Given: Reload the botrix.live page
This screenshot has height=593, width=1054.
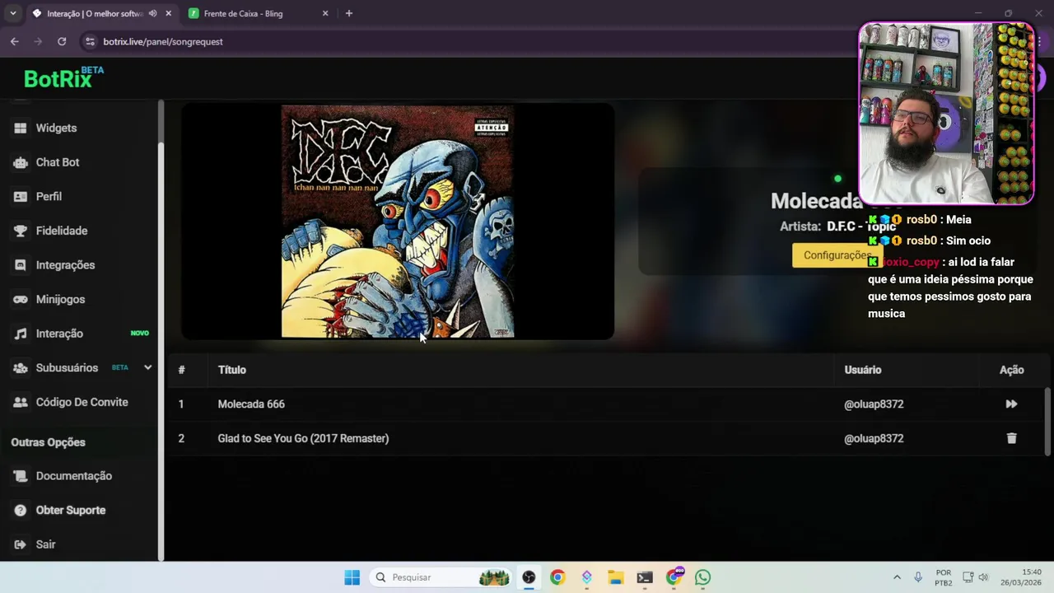Looking at the screenshot, I should [62, 41].
